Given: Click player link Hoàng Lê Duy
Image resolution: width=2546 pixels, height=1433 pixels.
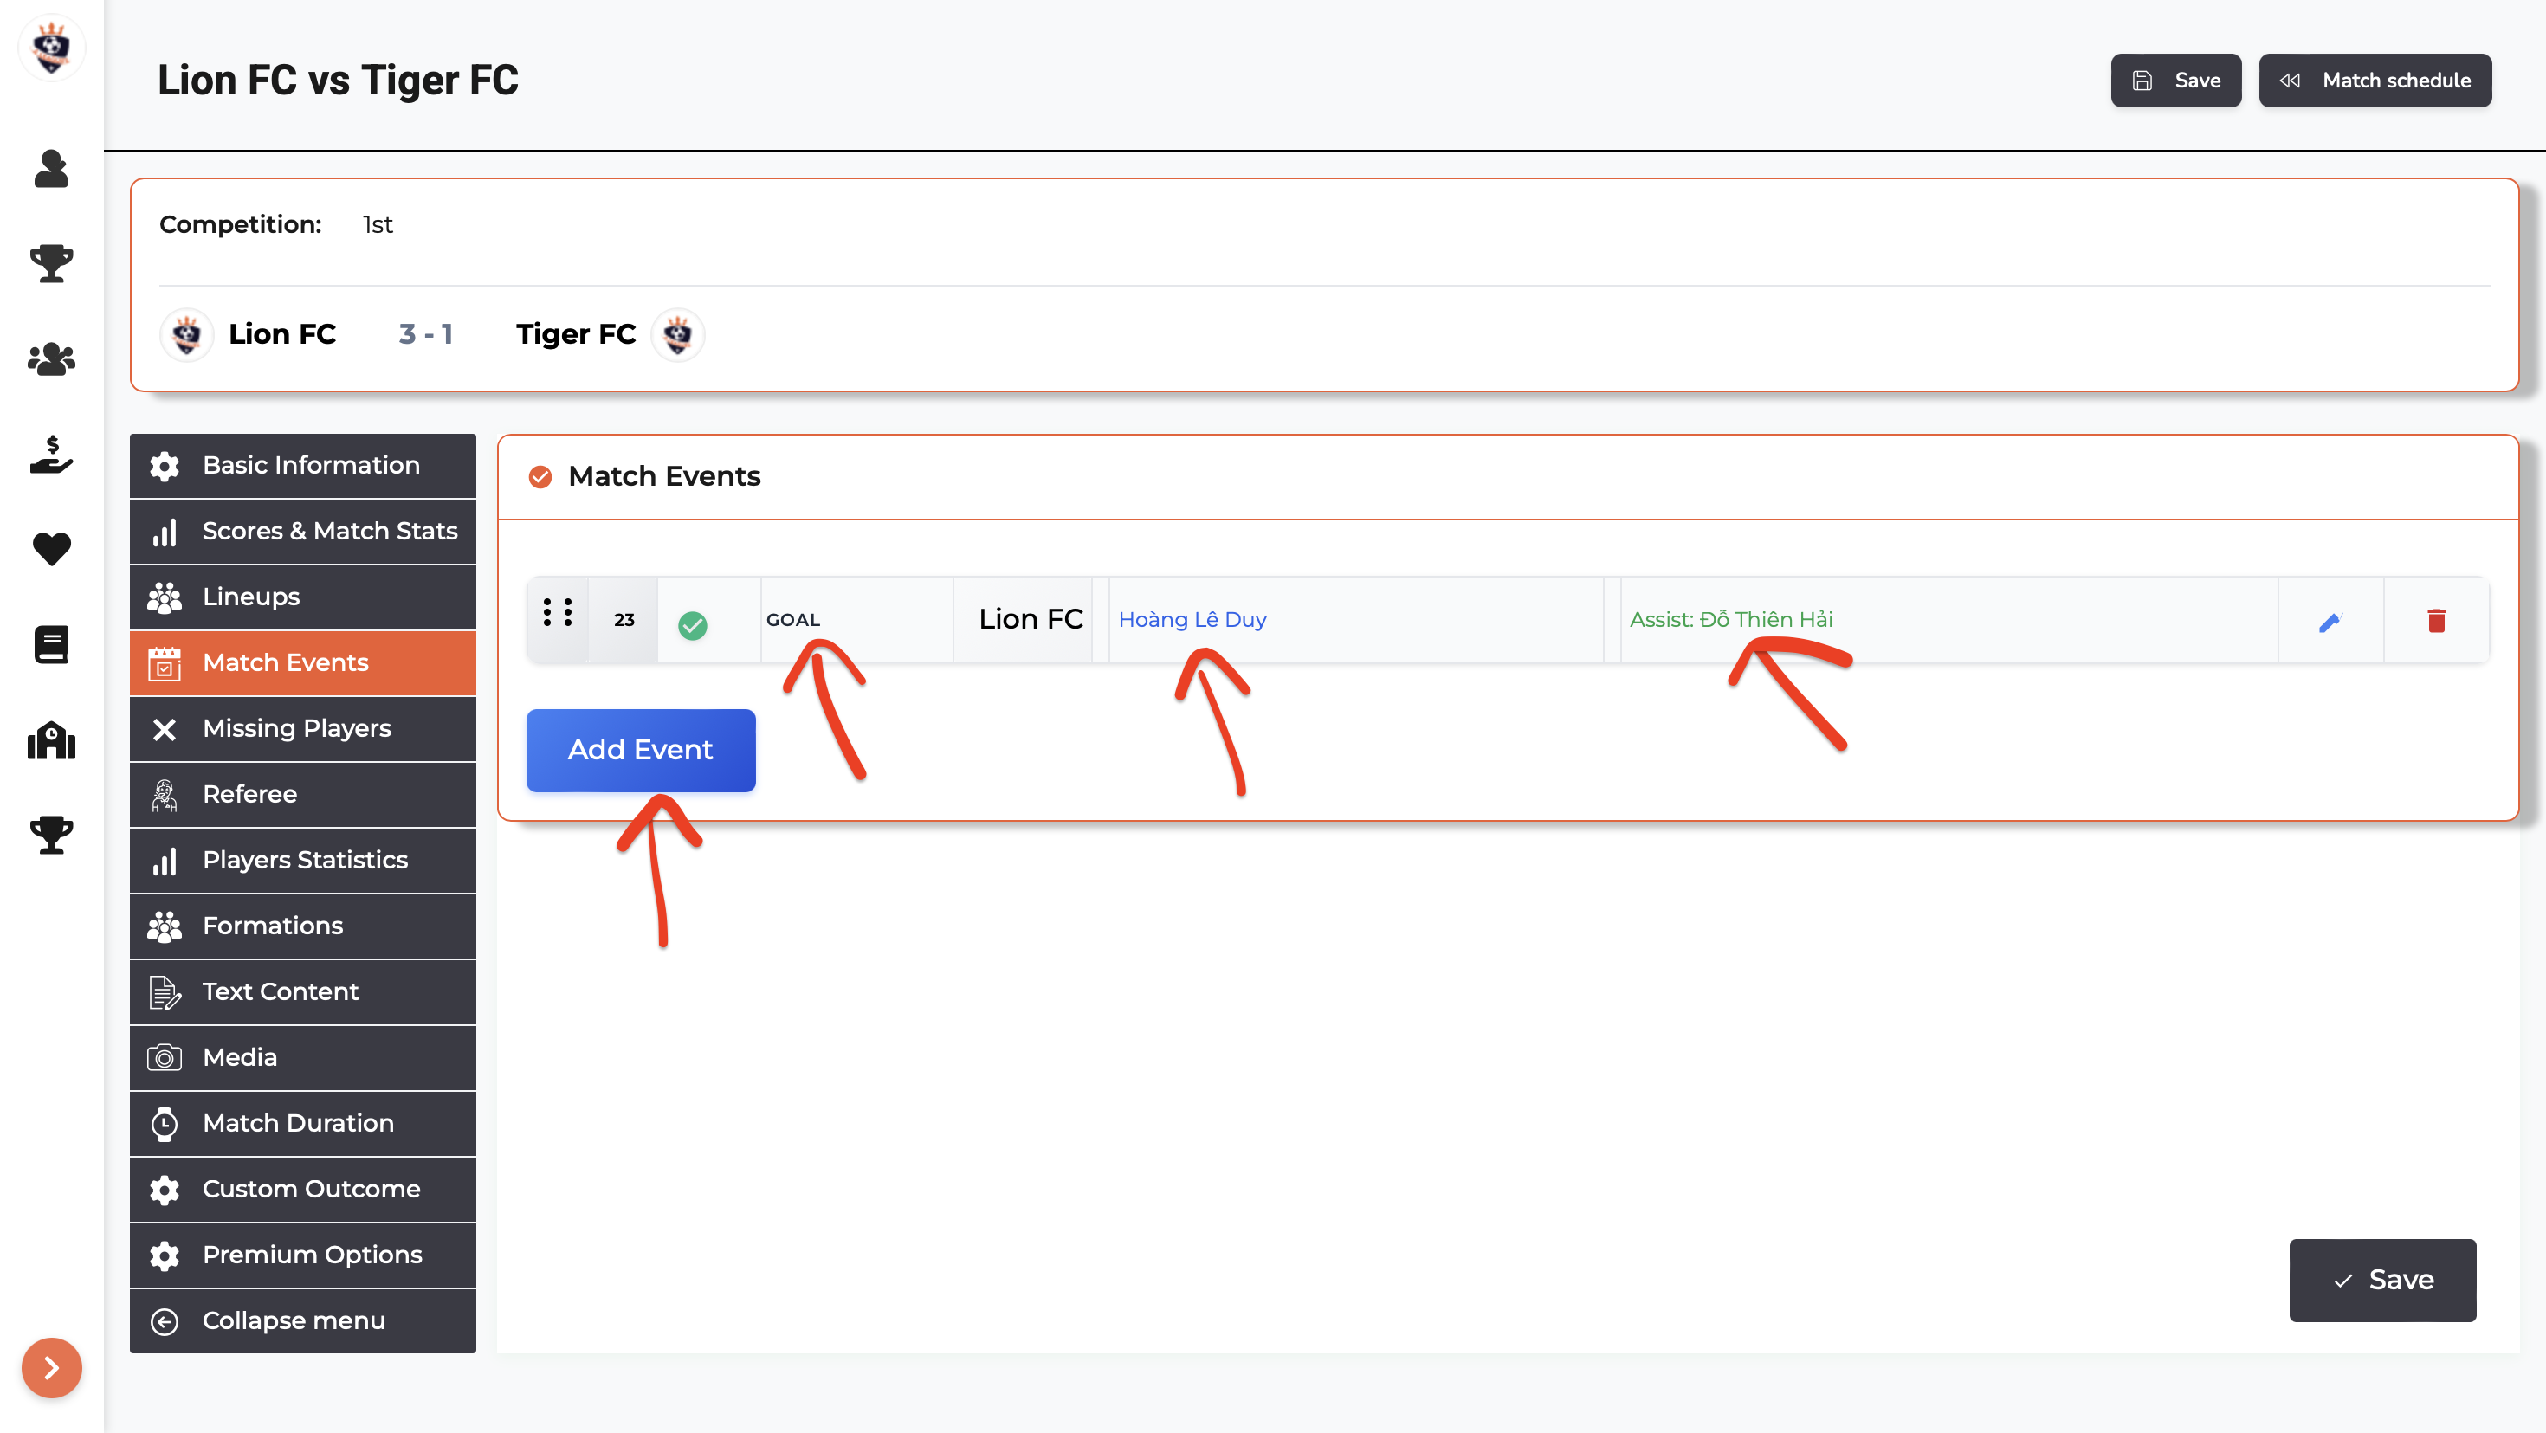Looking at the screenshot, I should pos(1192,620).
